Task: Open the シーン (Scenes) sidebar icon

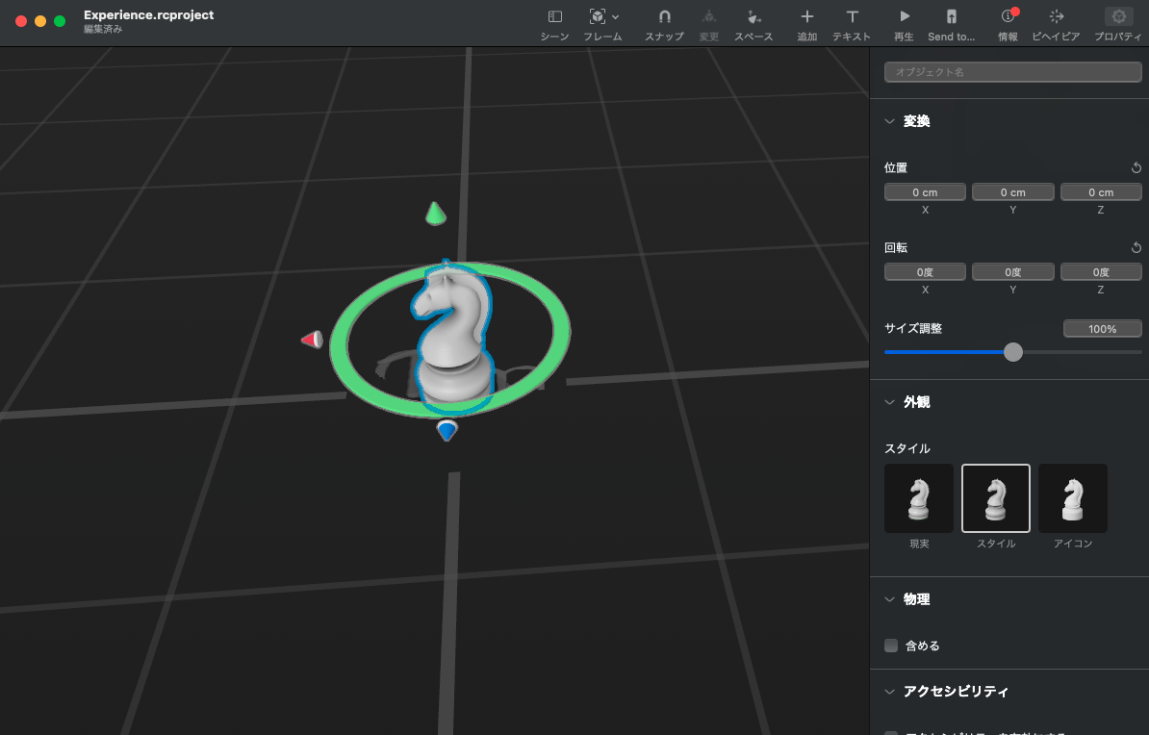Action: [x=554, y=17]
